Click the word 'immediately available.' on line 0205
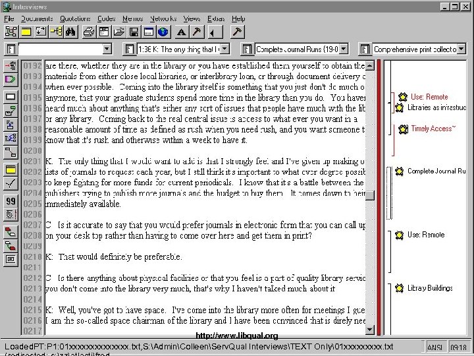Screen dimensions: 474x356 pos(83,204)
